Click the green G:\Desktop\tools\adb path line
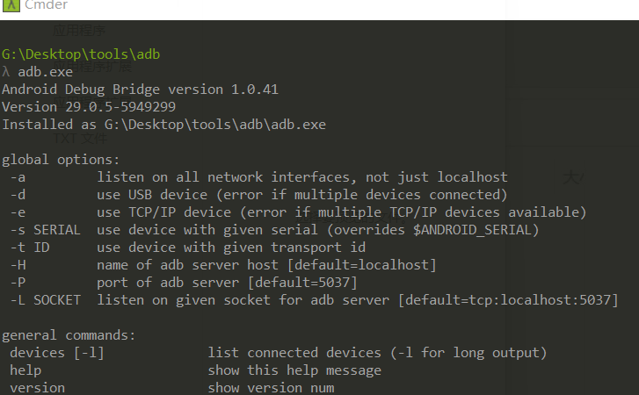 (x=81, y=54)
